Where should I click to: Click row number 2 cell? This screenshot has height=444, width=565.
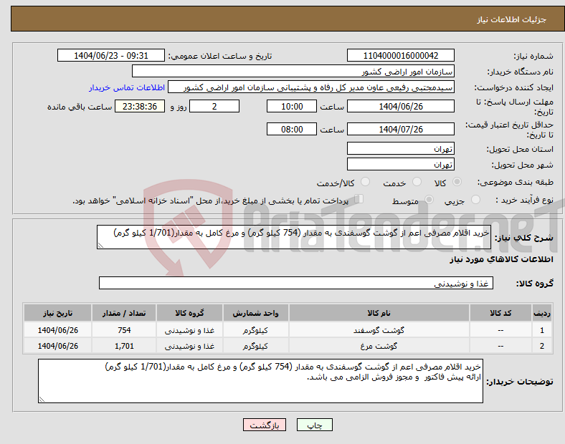(542, 346)
